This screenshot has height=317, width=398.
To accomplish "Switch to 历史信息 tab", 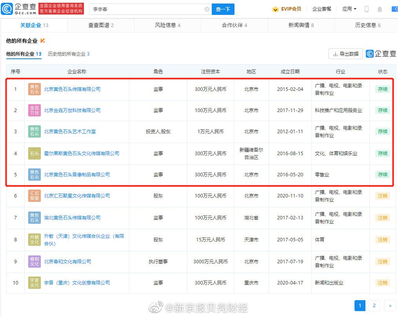I will click(x=367, y=25).
